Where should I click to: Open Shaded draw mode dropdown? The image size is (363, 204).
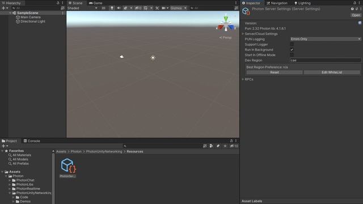(82, 8)
